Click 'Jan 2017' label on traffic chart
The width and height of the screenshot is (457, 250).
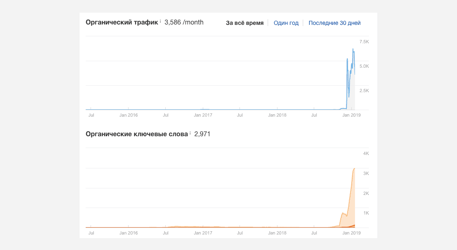point(203,115)
